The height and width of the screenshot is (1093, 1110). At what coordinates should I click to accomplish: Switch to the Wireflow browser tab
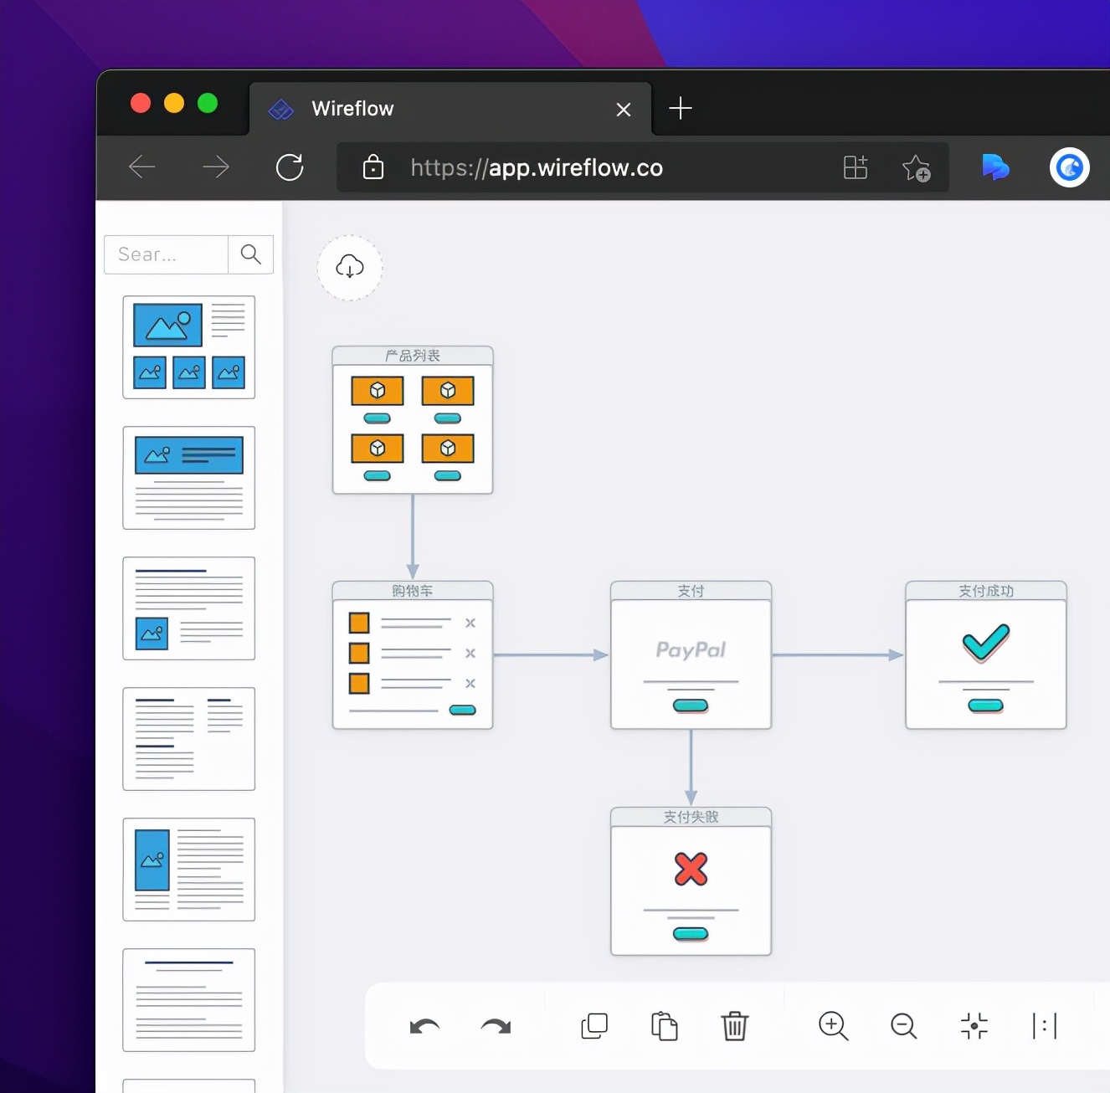(435, 109)
